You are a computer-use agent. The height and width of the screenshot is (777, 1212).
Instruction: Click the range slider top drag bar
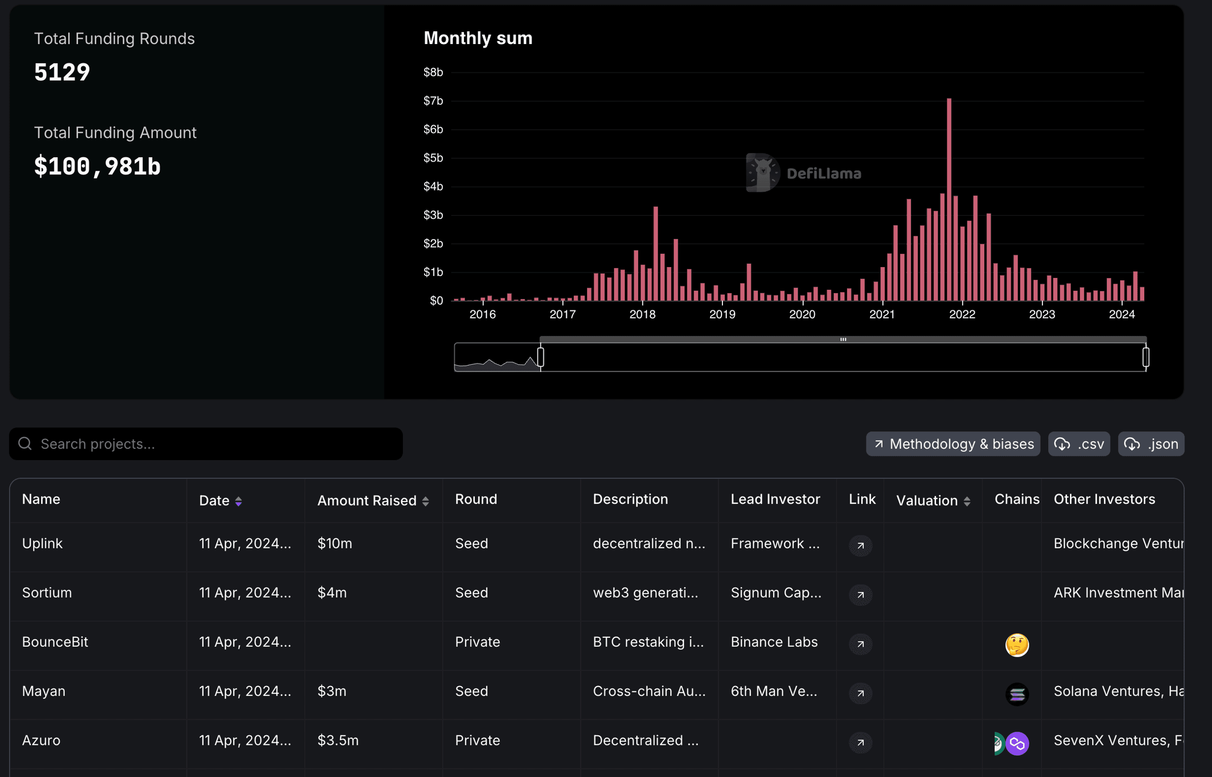(x=843, y=339)
